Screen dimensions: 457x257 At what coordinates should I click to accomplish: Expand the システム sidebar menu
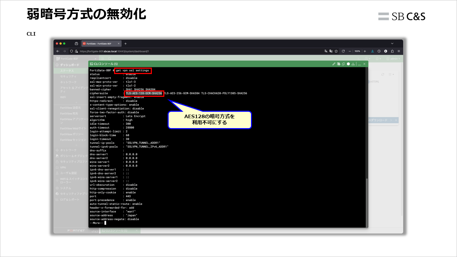tap(71, 188)
